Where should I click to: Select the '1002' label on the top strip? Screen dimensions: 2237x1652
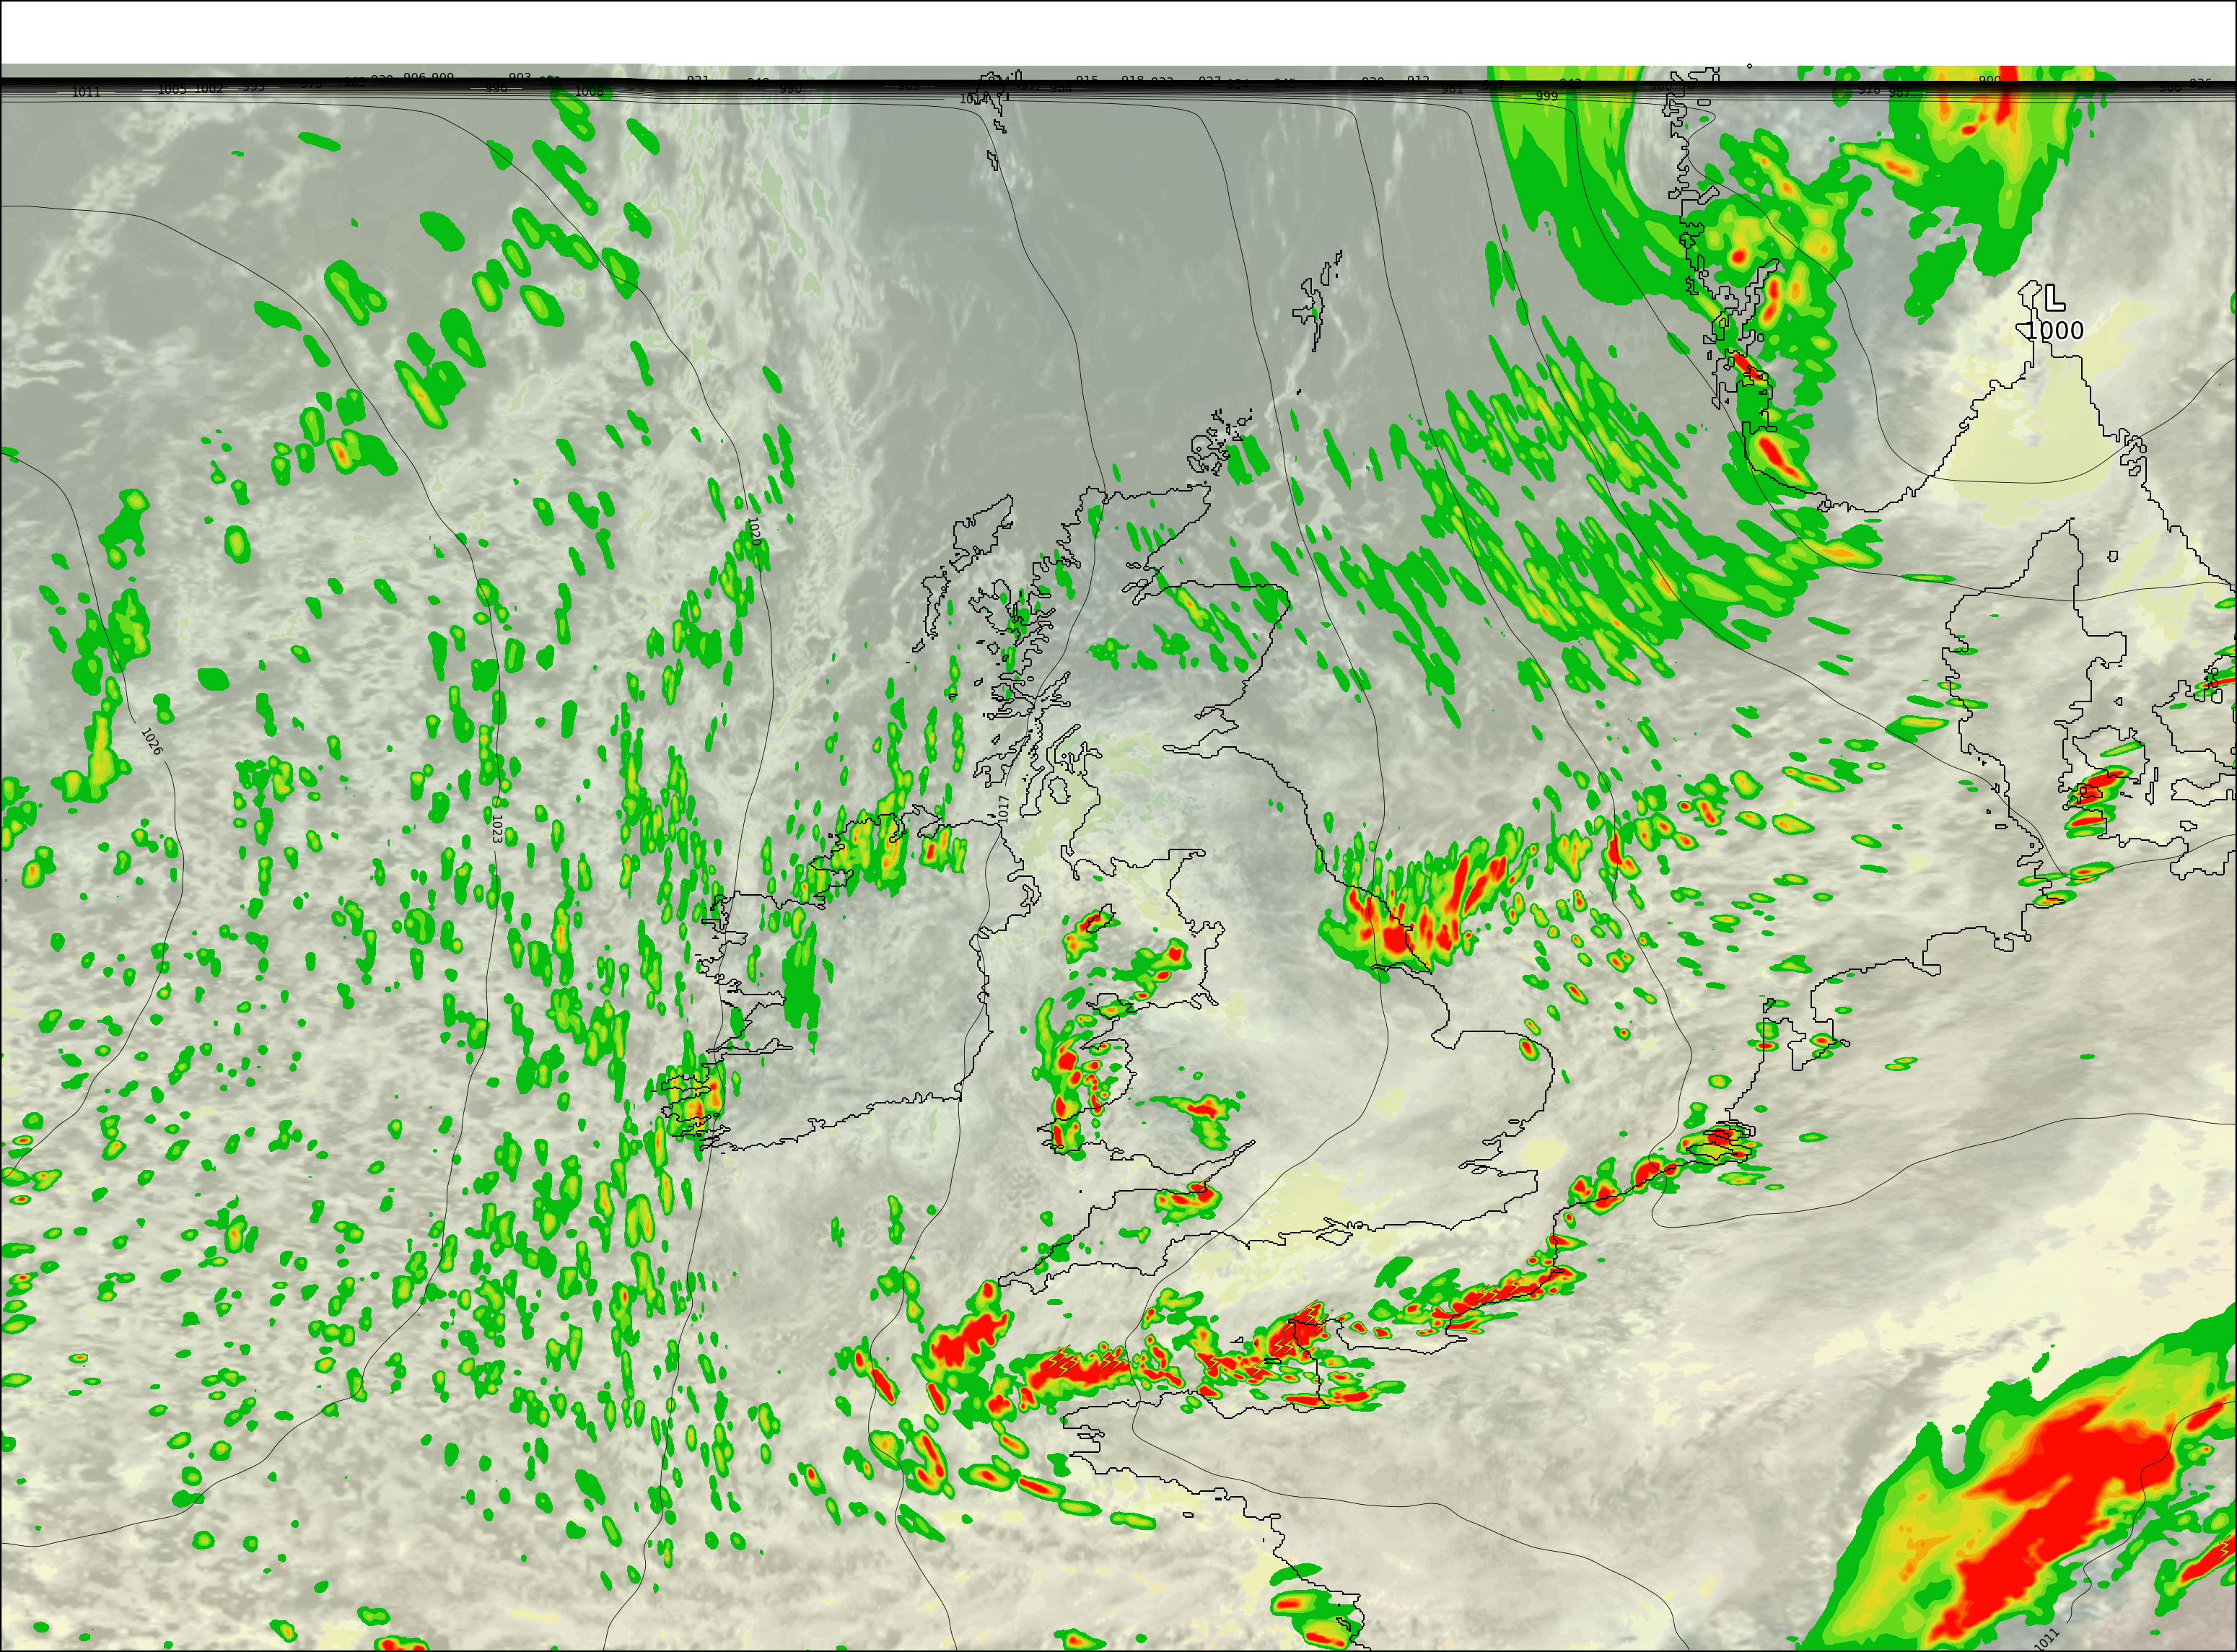pyautogui.click(x=209, y=89)
